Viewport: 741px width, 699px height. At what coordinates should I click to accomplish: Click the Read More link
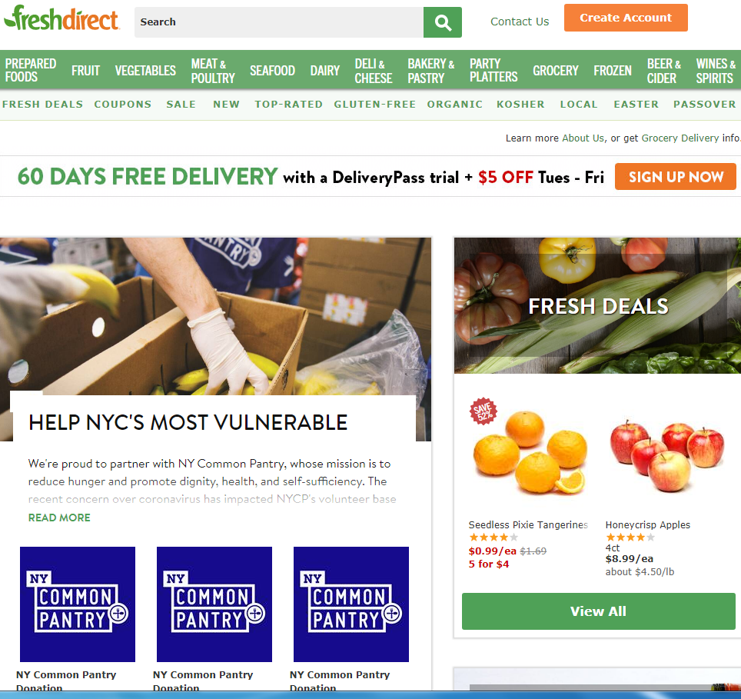coord(59,518)
